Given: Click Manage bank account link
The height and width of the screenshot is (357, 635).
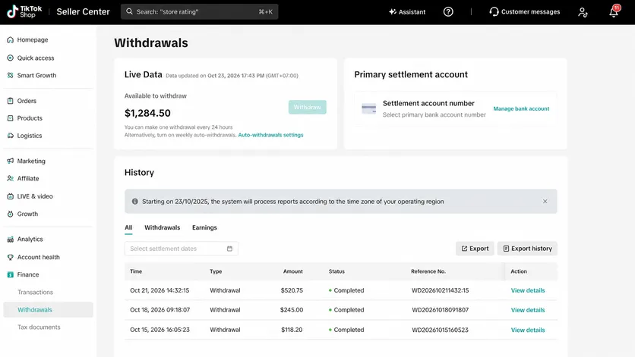Looking at the screenshot, I should (x=521, y=108).
